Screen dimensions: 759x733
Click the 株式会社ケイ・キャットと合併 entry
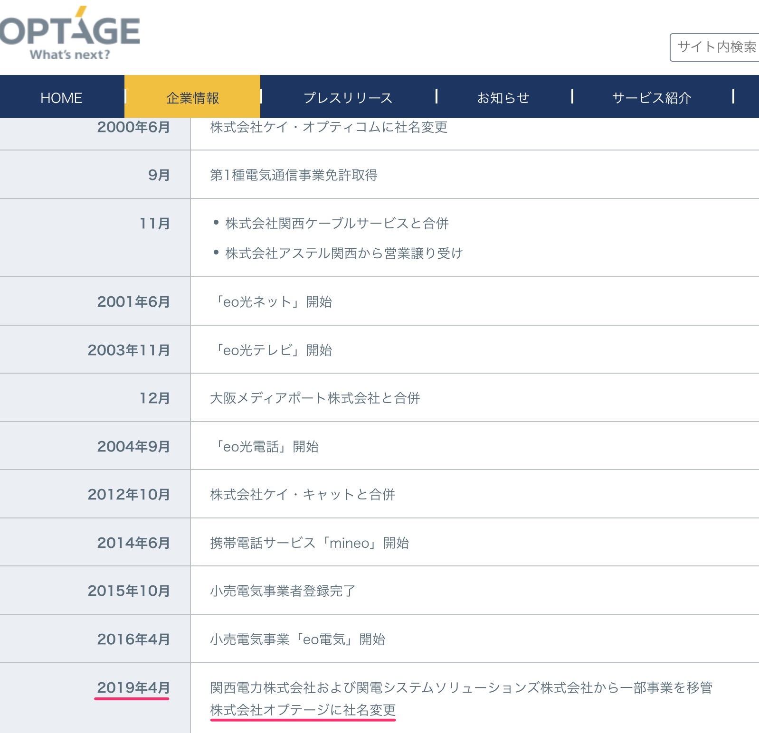303,495
